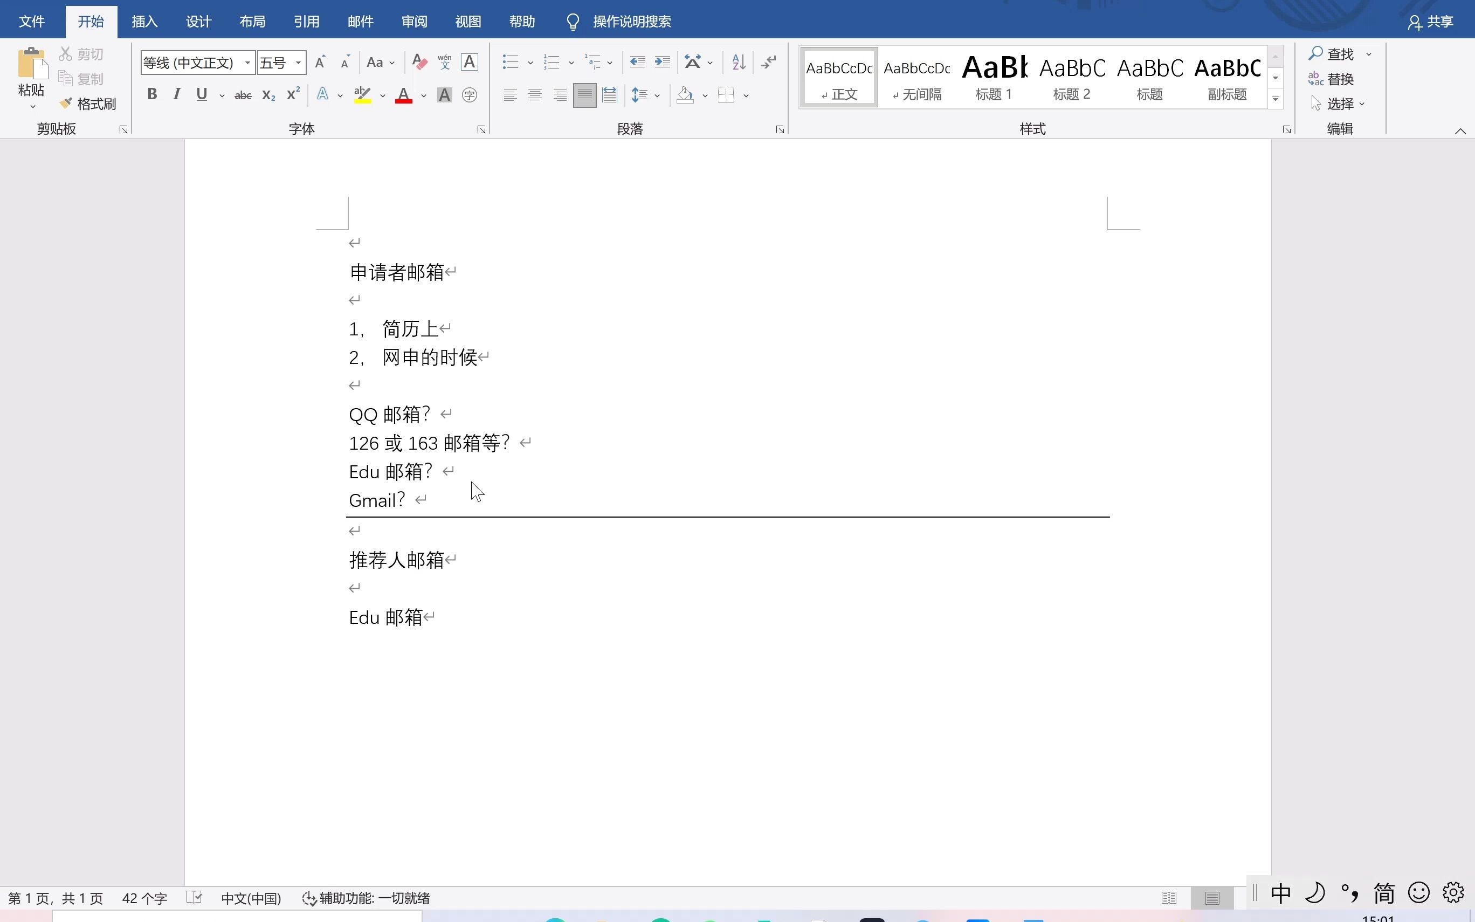Expand the bullet list options

coord(529,63)
